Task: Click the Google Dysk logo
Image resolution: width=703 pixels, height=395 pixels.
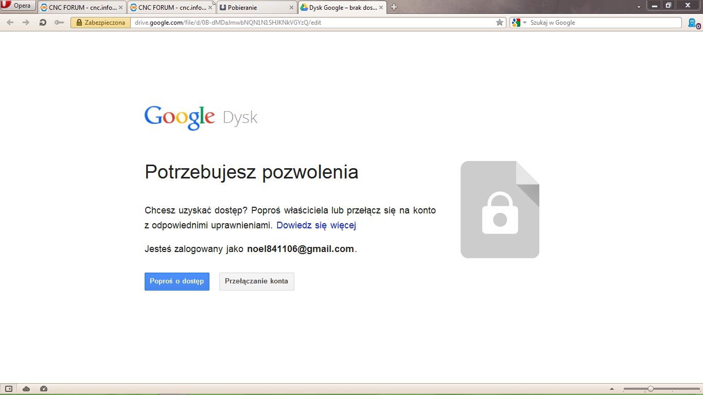Action: tap(201, 118)
